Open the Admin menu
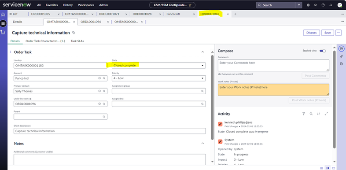346x170 pixels. (103, 5)
